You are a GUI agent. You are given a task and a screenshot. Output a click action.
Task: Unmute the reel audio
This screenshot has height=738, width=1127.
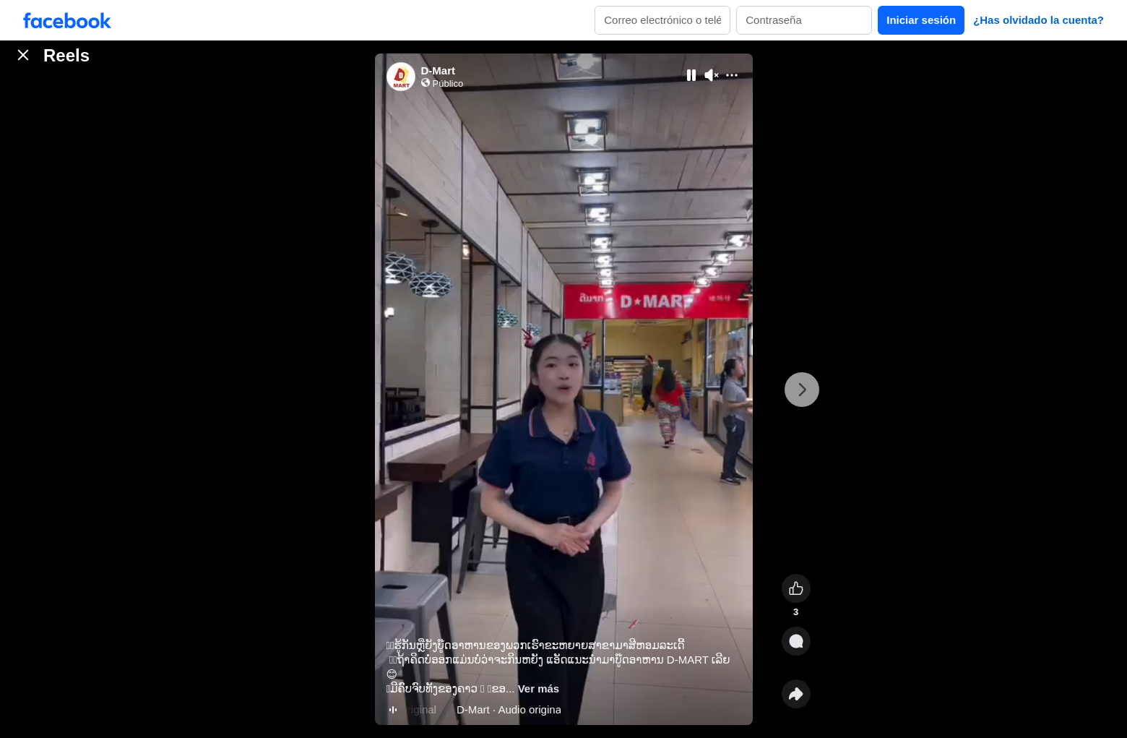pos(712,75)
